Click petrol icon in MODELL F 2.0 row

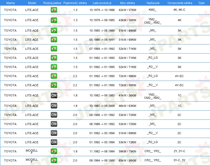pyautogui.click(x=54, y=160)
